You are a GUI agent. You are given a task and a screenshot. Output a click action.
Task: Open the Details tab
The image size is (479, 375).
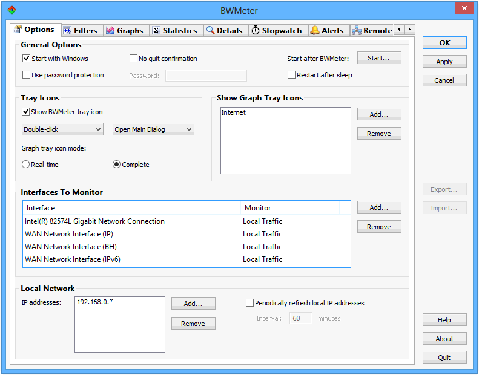225,31
